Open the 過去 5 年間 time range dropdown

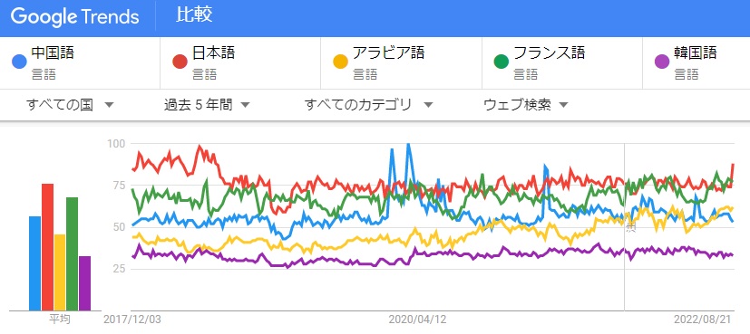pyautogui.click(x=207, y=105)
